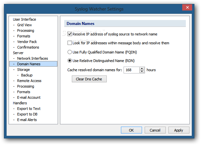Open E-mail Alerts handler settings

click(x=27, y=120)
